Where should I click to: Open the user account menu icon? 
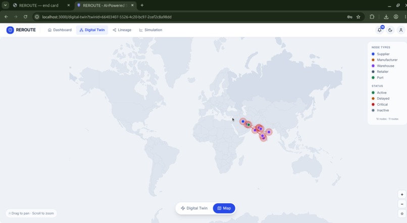click(x=401, y=30)
